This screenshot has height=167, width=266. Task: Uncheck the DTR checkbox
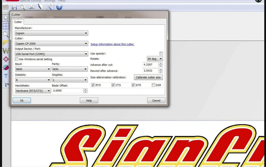[133, 85]
